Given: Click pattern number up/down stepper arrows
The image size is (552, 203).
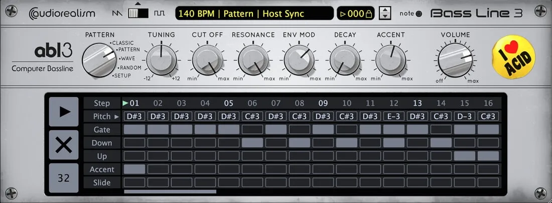Looking at the screenshot, I should [x=385, y=14].
